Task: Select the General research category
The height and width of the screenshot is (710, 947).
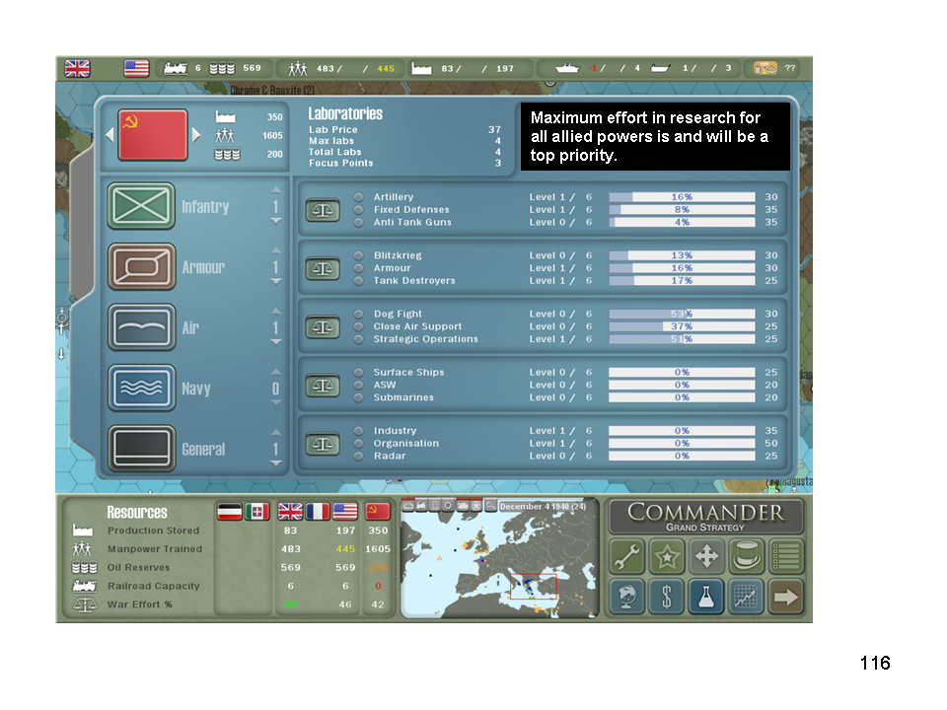Action: (x=141, y=449)
